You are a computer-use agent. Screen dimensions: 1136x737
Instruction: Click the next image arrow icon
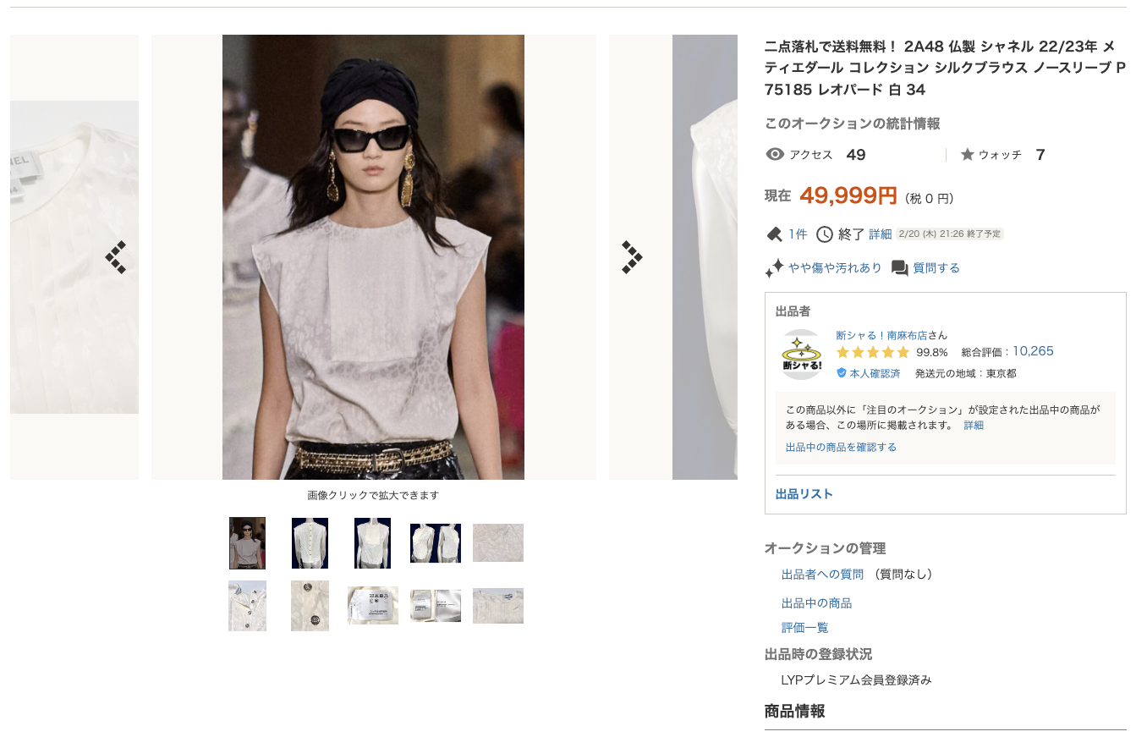click(632, 257)
